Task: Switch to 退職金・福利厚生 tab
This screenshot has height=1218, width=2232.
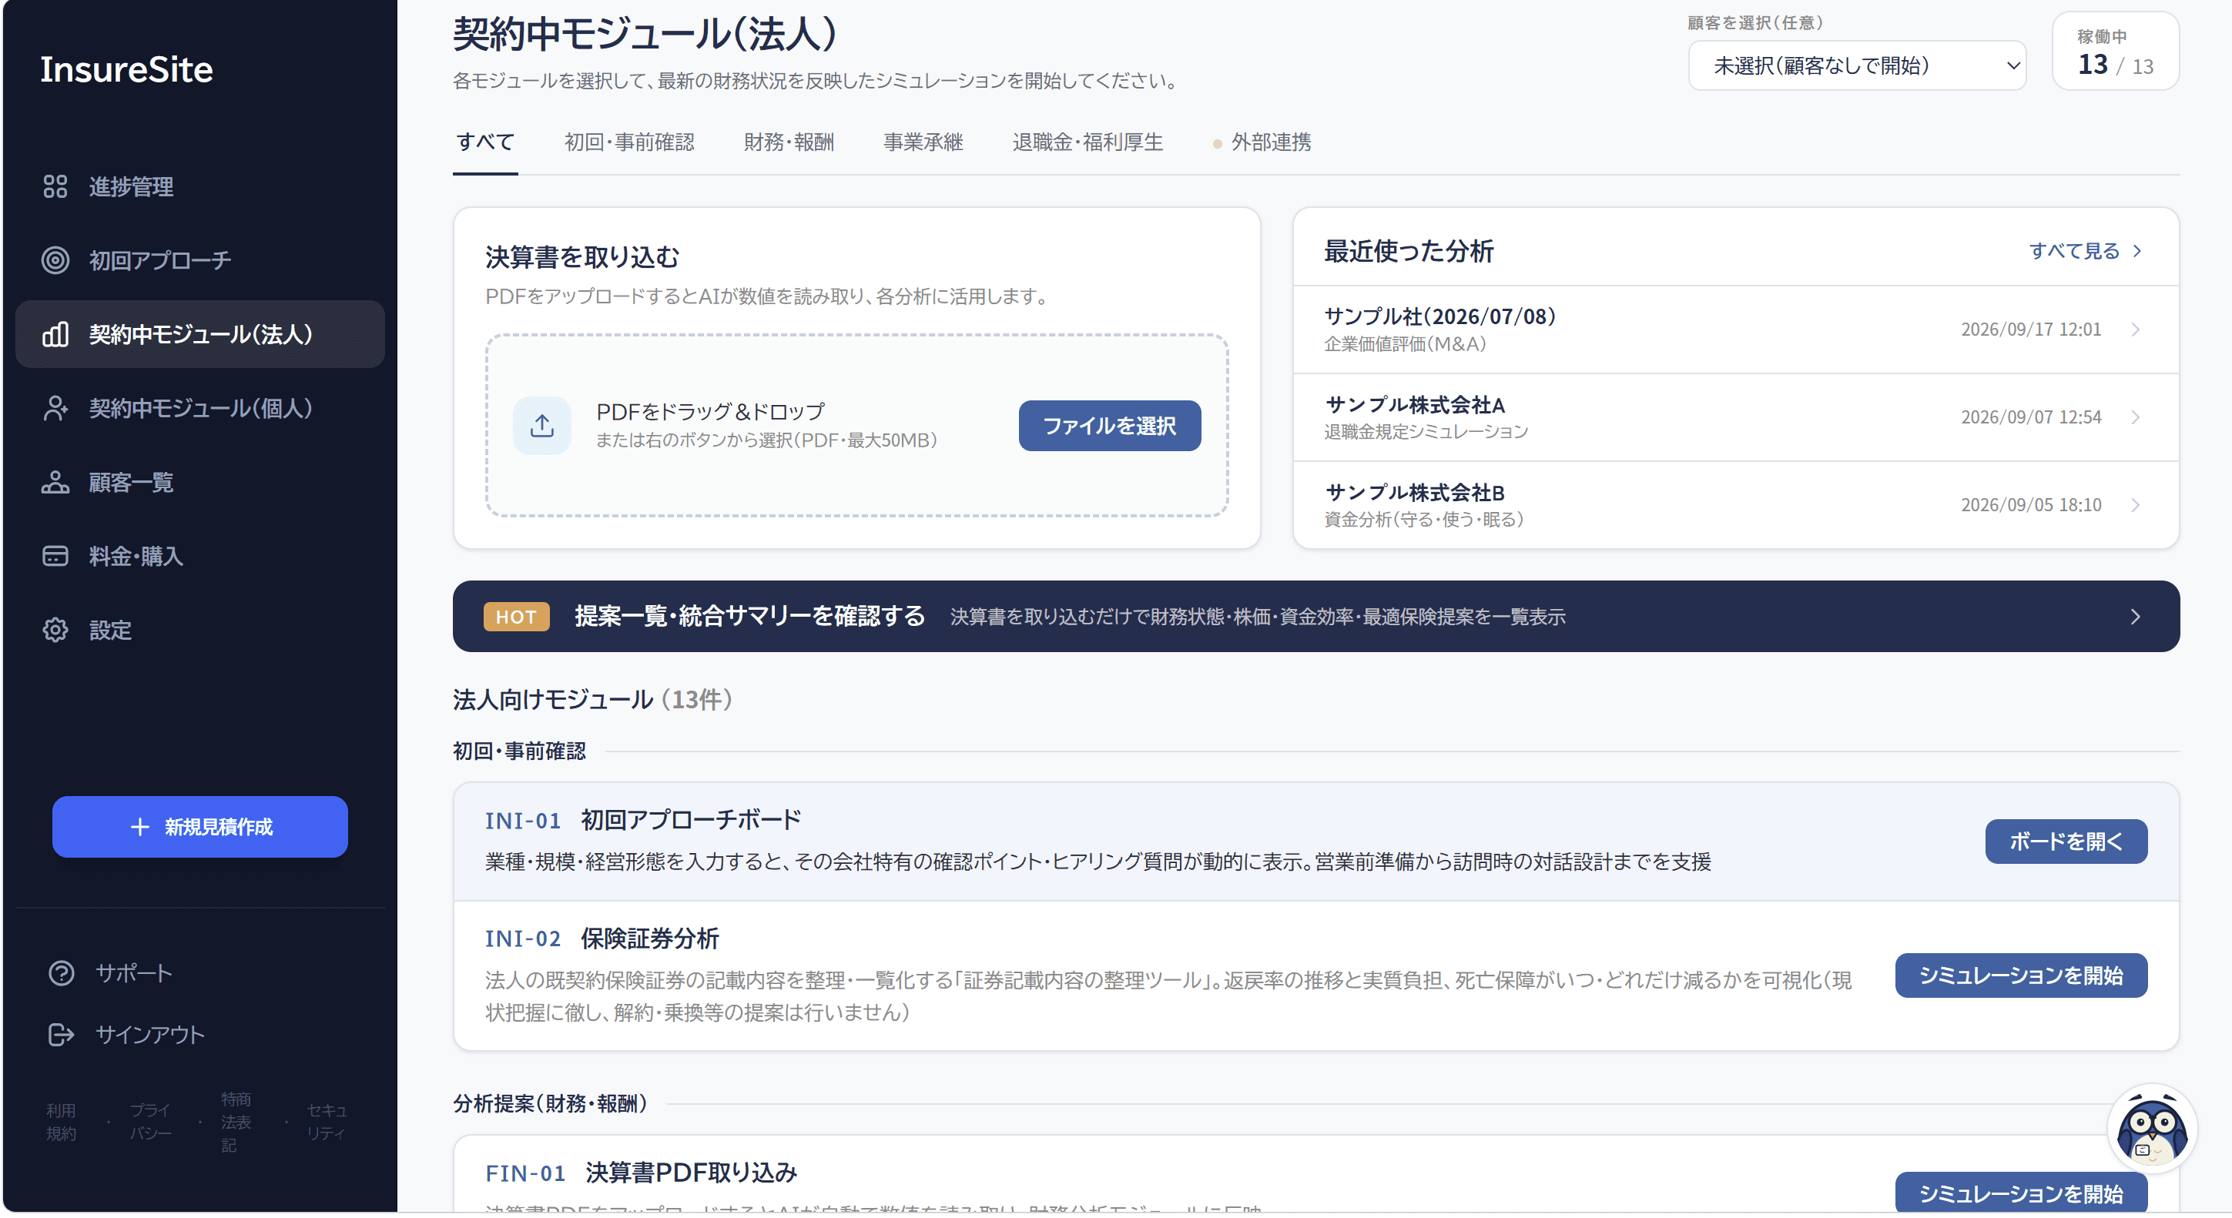Action: 1088,142
